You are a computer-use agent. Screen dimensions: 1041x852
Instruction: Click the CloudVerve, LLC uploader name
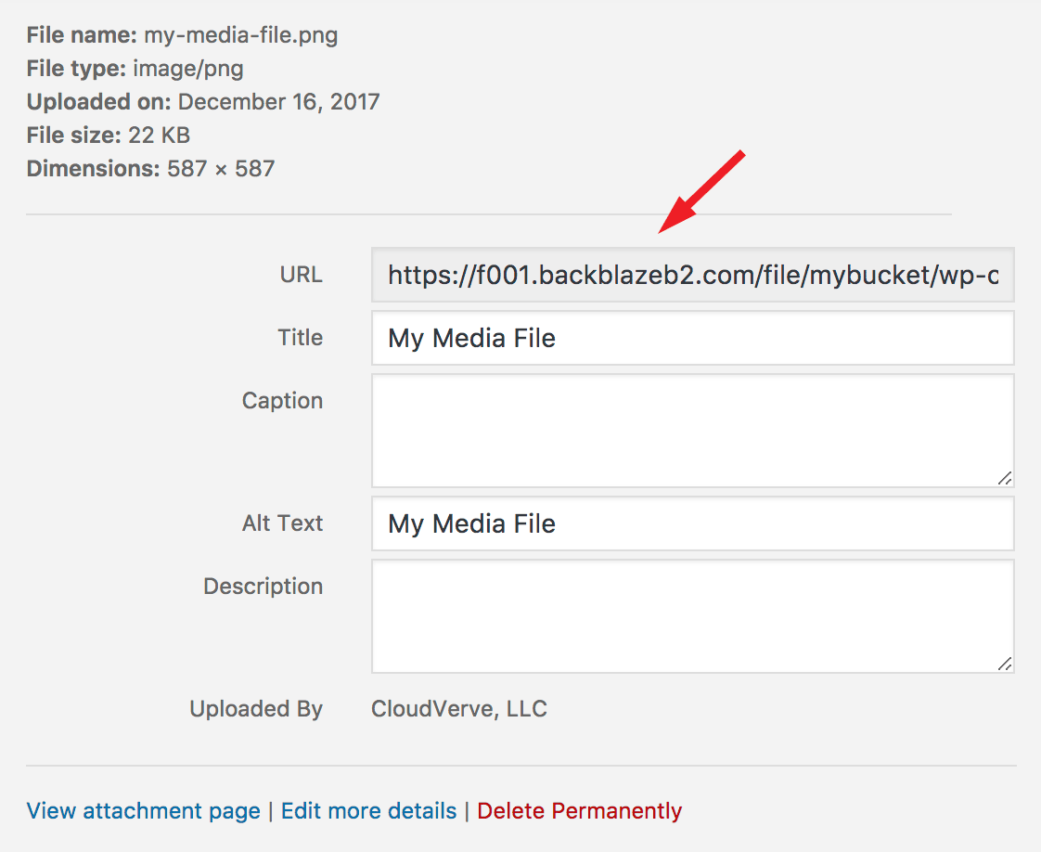pyautogui.click(x=458, y=708)
